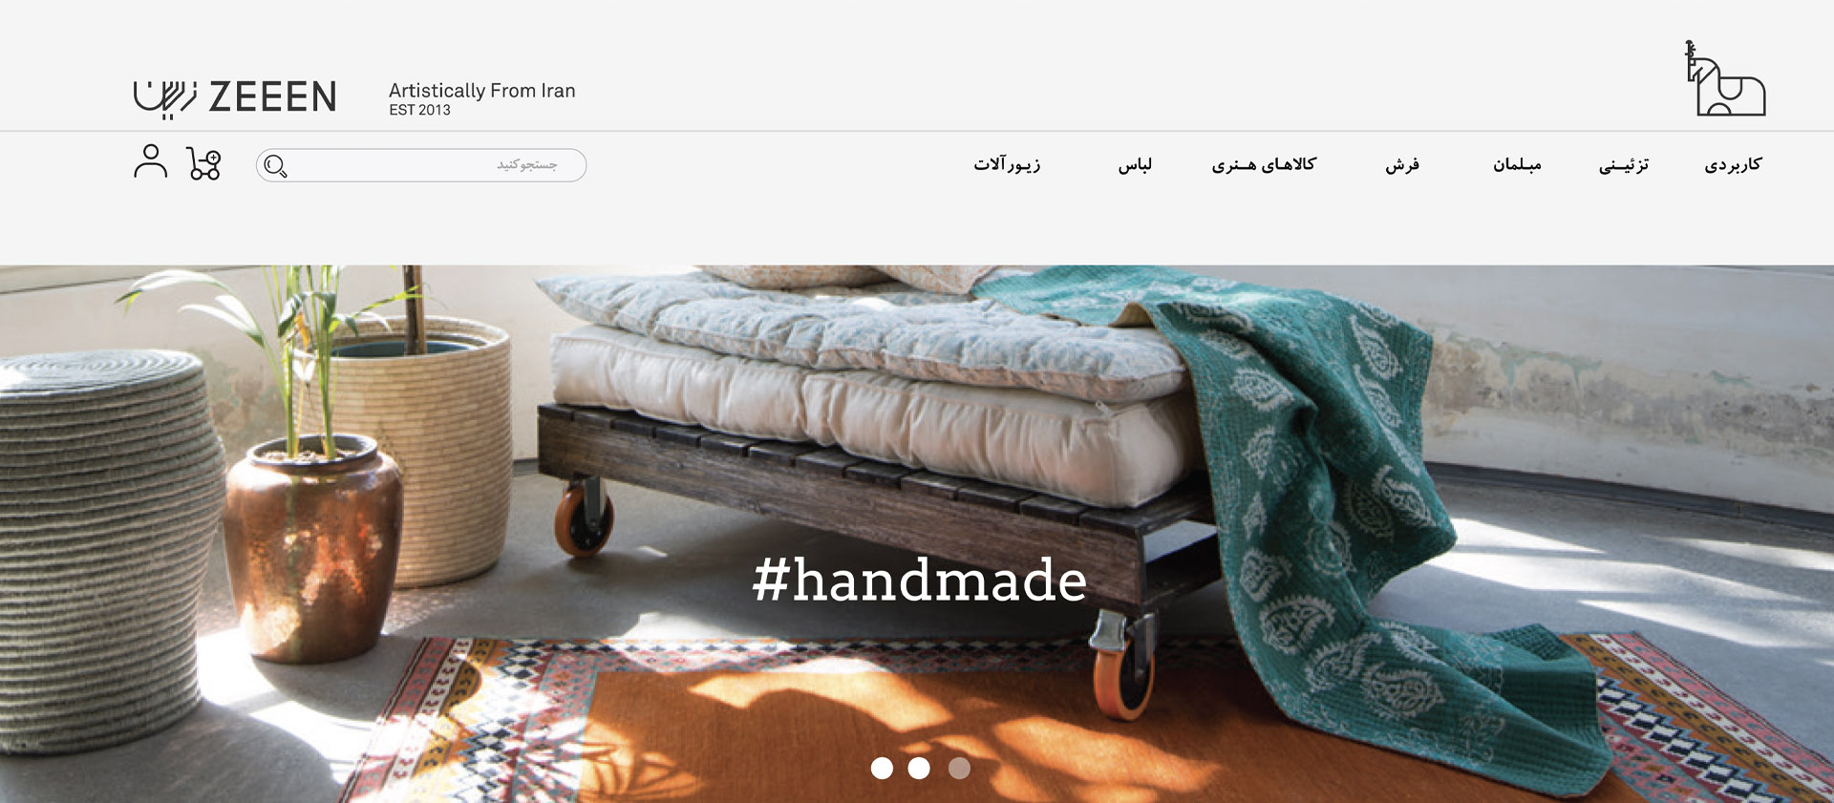This screenshot has height=803, width=1834.
Task: Click the Persian script Zeeen logo mark
Action: point(165,99)
